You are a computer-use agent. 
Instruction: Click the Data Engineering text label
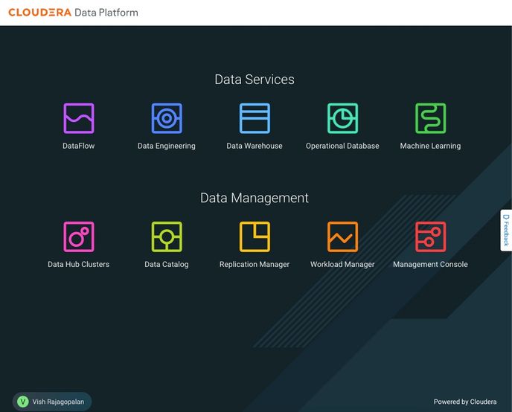167,146
